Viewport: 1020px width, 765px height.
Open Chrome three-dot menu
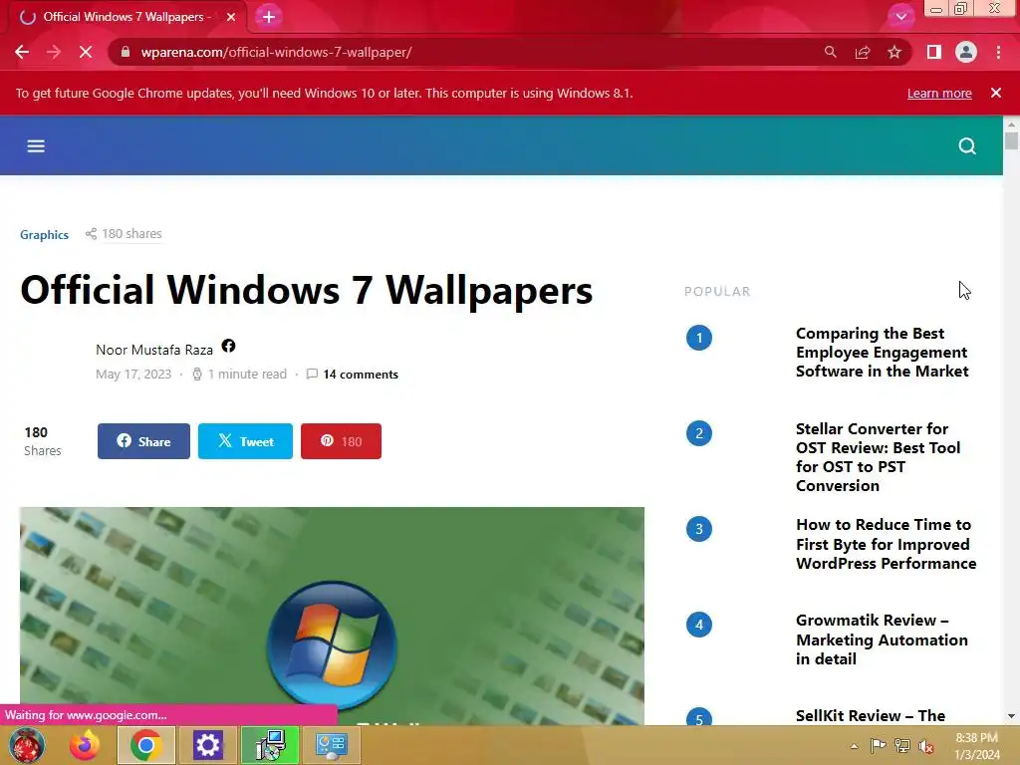(x=998, y=52)
